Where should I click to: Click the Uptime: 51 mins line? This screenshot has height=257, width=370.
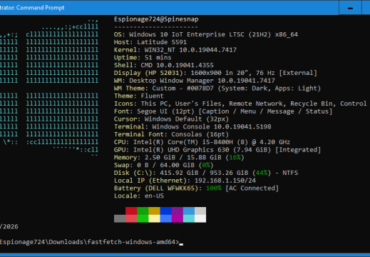point(143,57)
